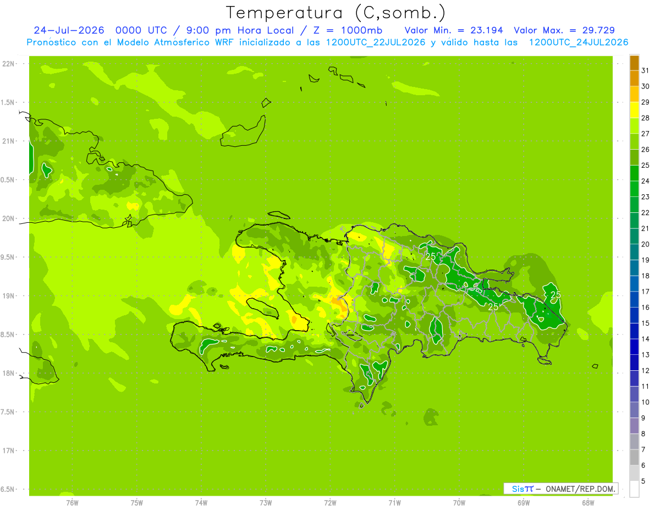Screen dimensions: 660x510
Task: Click the '70W' longitude axis label
Action: tap(459, 502)
